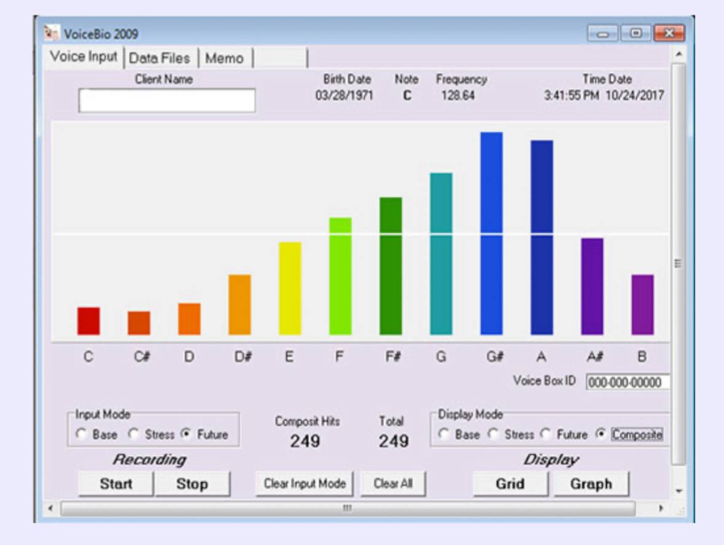This screenshot has height=545, width=724.
Task: Click the Clear All button
Action: click(393, 484)
